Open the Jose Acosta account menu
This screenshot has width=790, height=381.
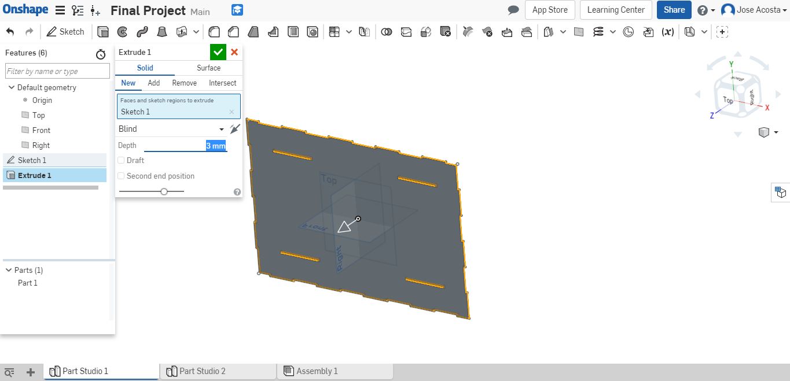pos(755,10)
